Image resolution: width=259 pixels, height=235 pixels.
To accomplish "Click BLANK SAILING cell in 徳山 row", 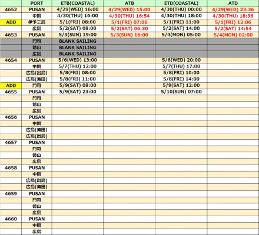I will point(78,48).
